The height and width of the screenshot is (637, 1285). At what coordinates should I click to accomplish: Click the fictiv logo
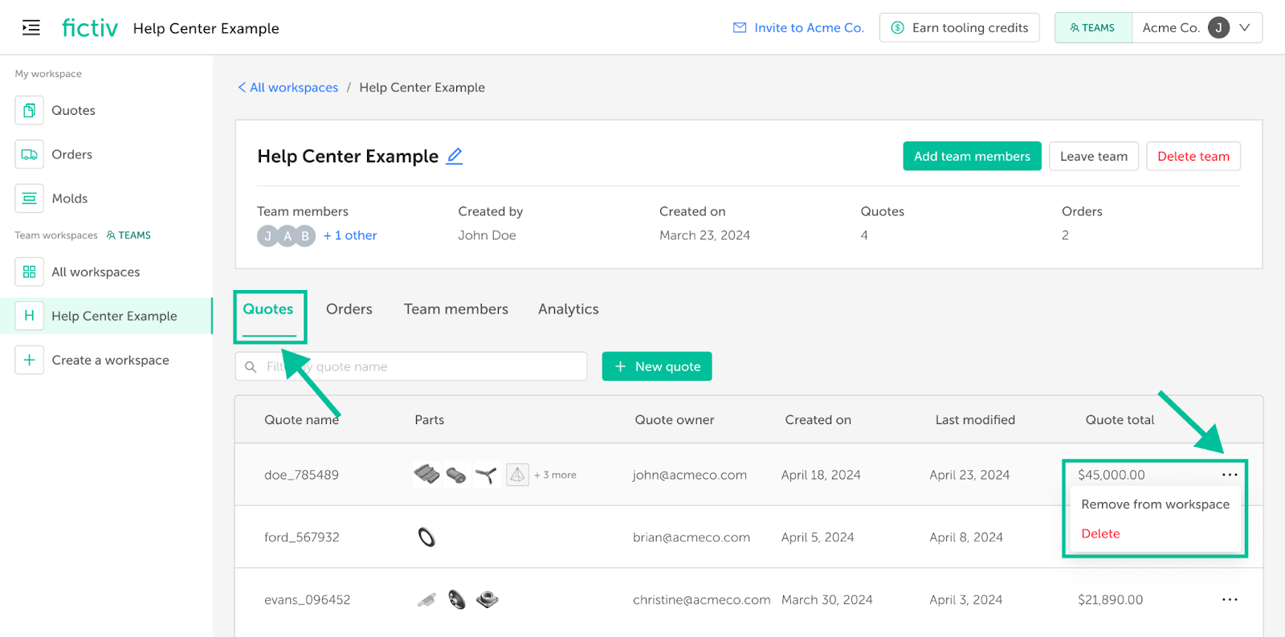[x=90, y=28]
